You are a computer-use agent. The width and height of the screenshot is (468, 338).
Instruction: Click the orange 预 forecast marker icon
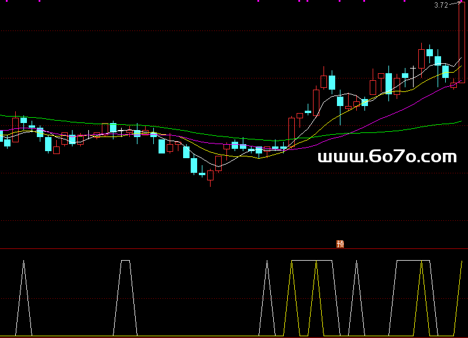point(340,244)
